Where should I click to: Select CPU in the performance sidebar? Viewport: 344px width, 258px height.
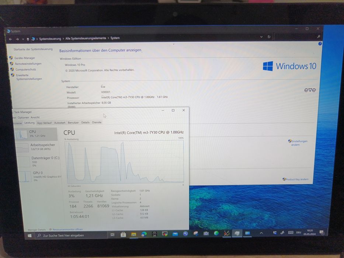pos(36,134)
